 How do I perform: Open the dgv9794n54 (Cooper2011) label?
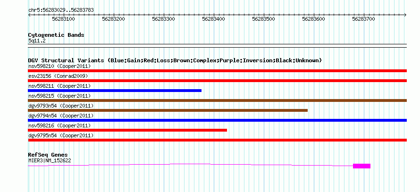[61, 116]
